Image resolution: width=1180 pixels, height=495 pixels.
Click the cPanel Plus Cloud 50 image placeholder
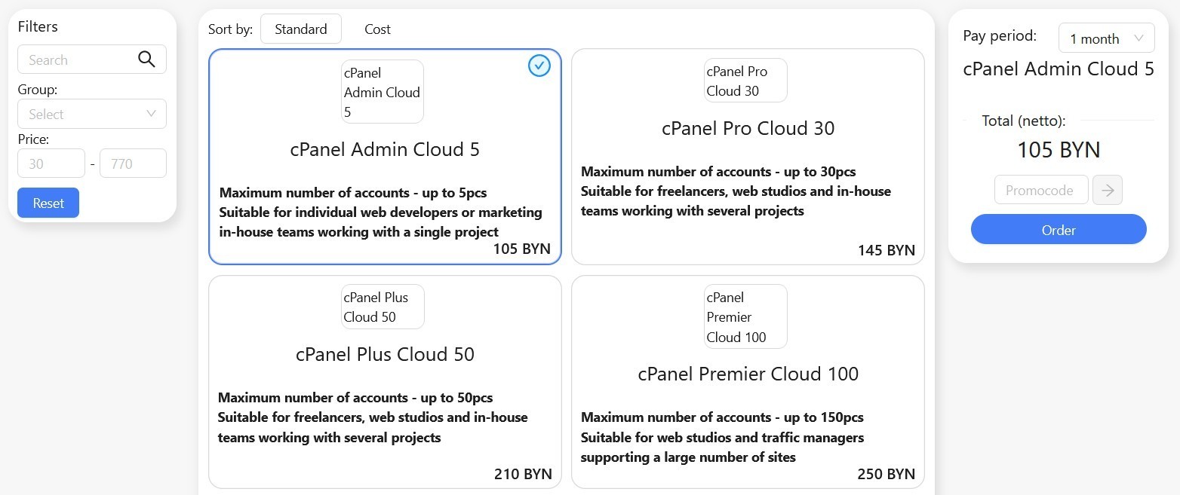coord(383,307)
